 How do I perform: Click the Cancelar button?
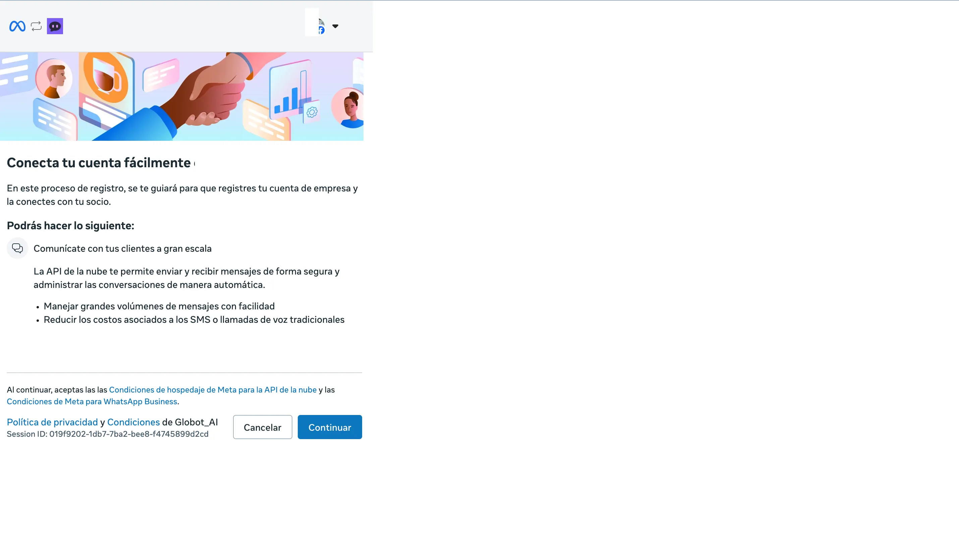coord(263,427)
